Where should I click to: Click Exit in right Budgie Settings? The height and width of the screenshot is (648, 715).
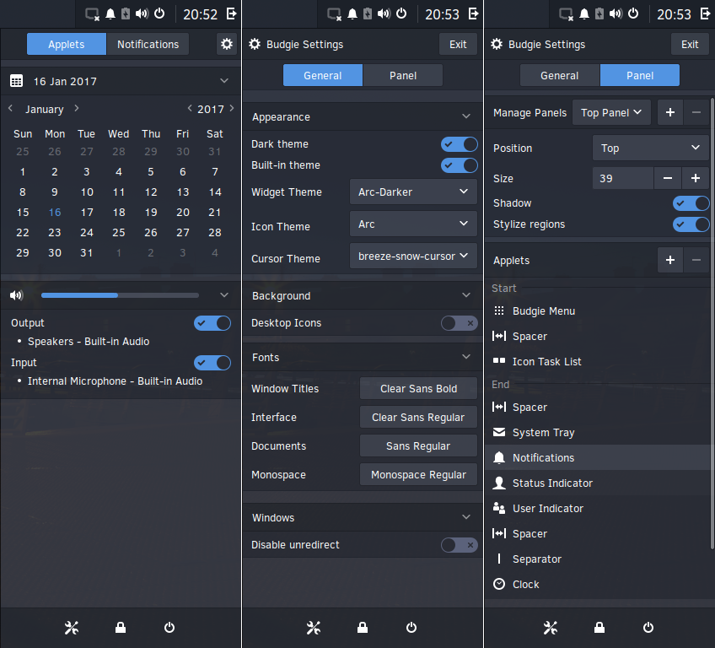point(690,44)
